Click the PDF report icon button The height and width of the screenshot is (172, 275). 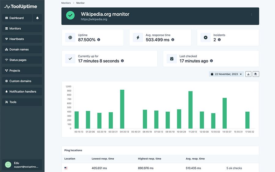pyautogui.click(x=256, y=74)
